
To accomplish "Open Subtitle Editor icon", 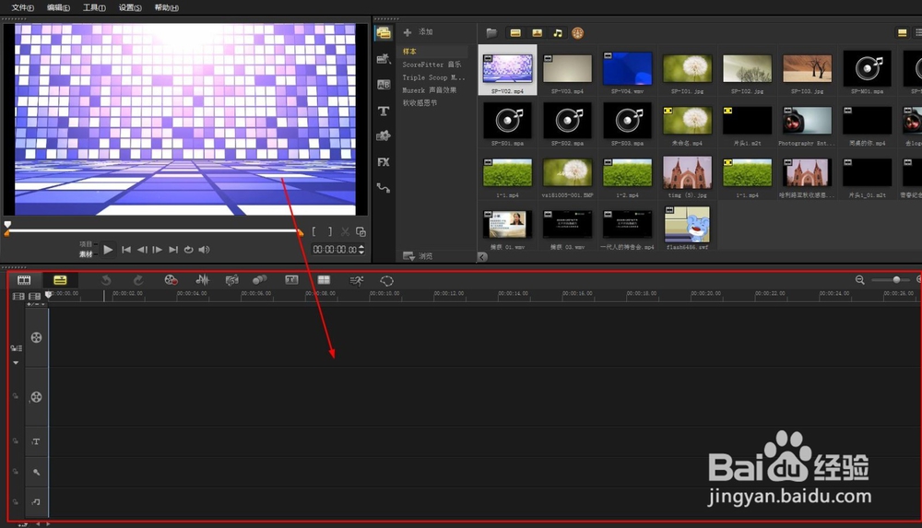I will tap(291, 280).
